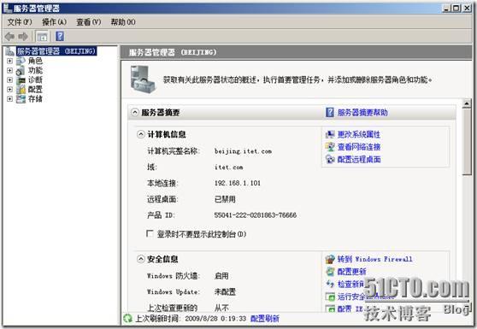477x329 pixels.
Task: Click the 服务器摘要帮助 question-mark icon
Action: click(330, 113)
